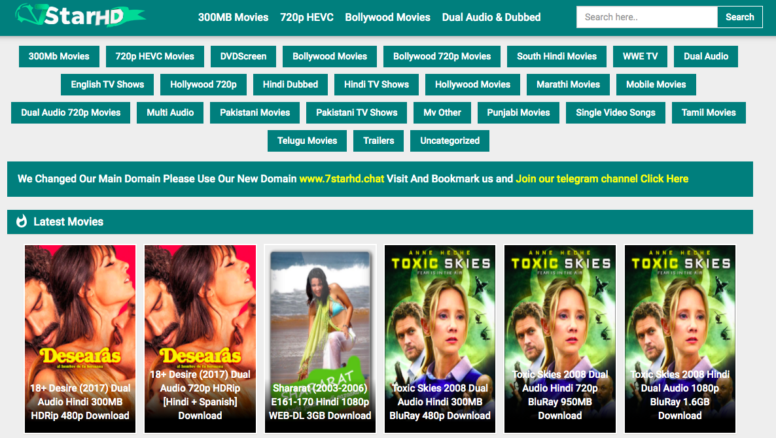
Task: Click the 7StarHD site logo
Action: (80, 16)
